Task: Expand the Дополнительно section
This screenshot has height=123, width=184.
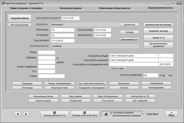Action: click(x=129, y=40)
